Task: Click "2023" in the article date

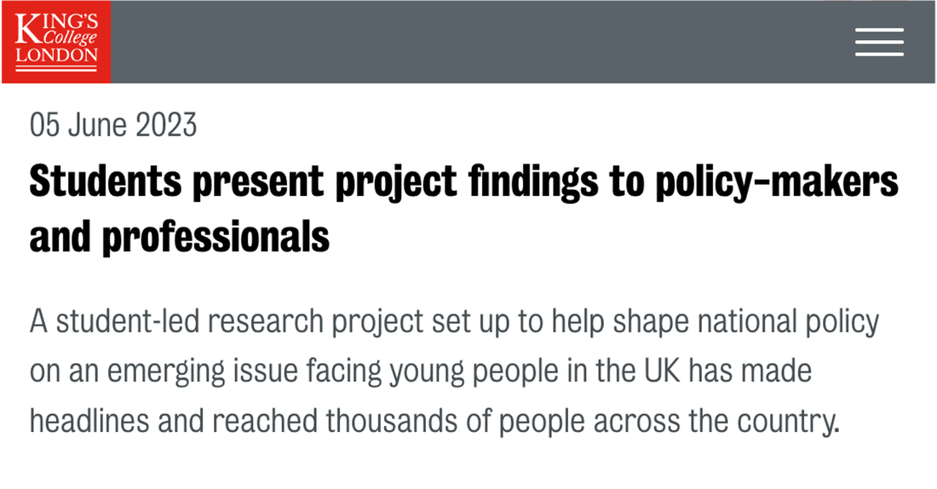Action: click(165, 126)
